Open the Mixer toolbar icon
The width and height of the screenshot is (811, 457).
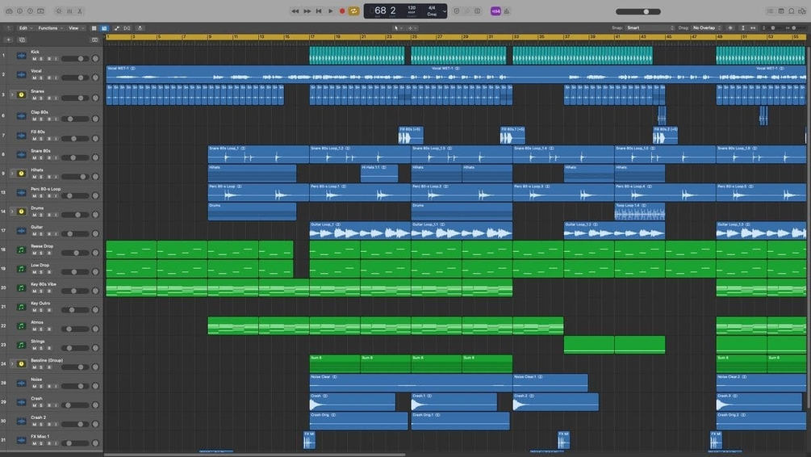[x=69, y=10]
